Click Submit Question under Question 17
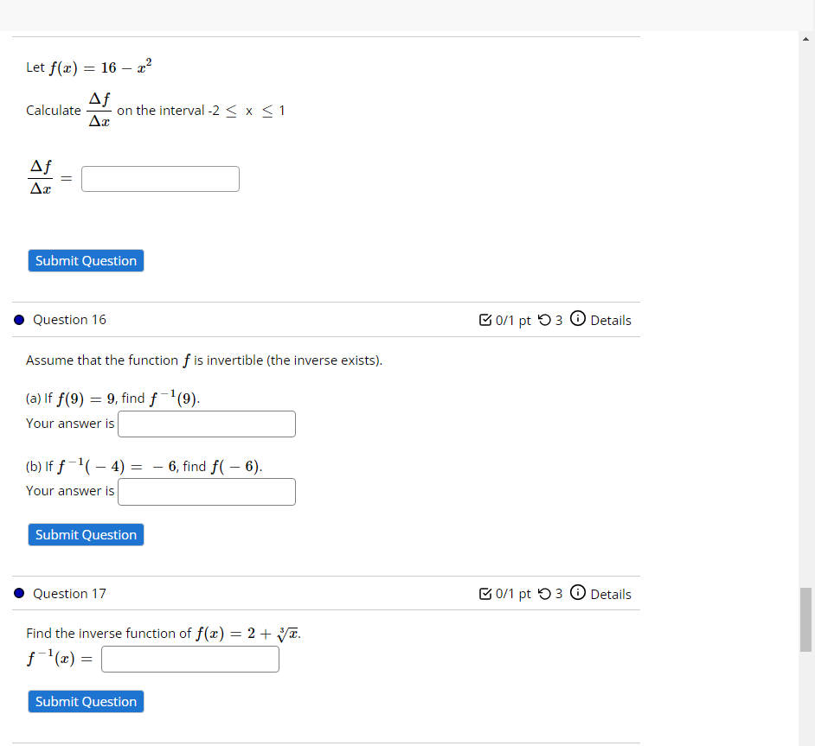 point(85,701)
